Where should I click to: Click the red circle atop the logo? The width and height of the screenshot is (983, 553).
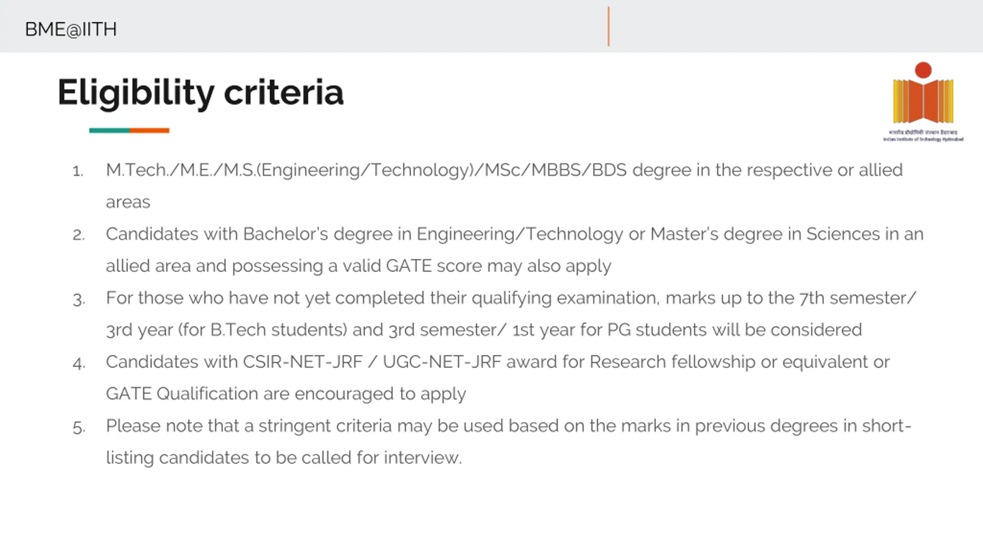[923, 70]
